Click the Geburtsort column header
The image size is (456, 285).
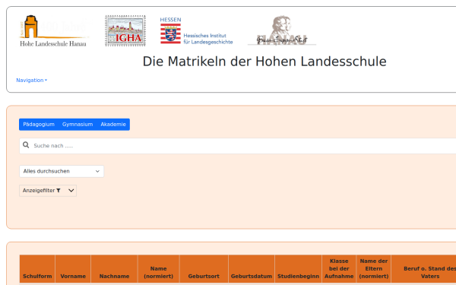[204, 269]
